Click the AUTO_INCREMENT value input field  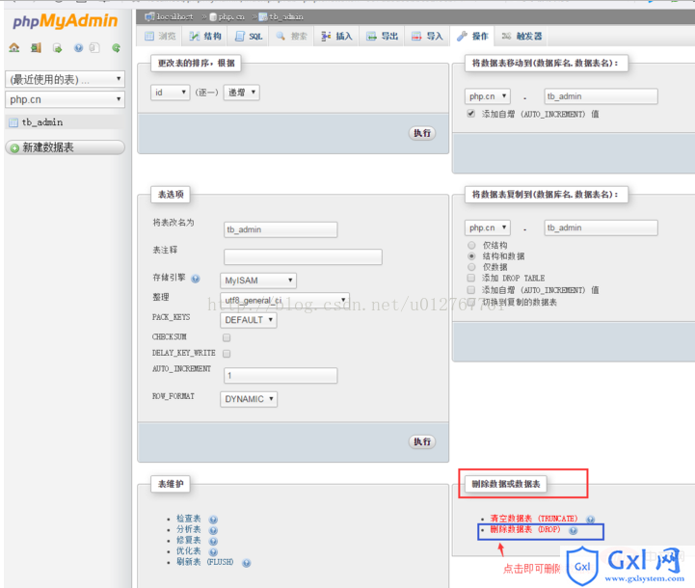281,375
